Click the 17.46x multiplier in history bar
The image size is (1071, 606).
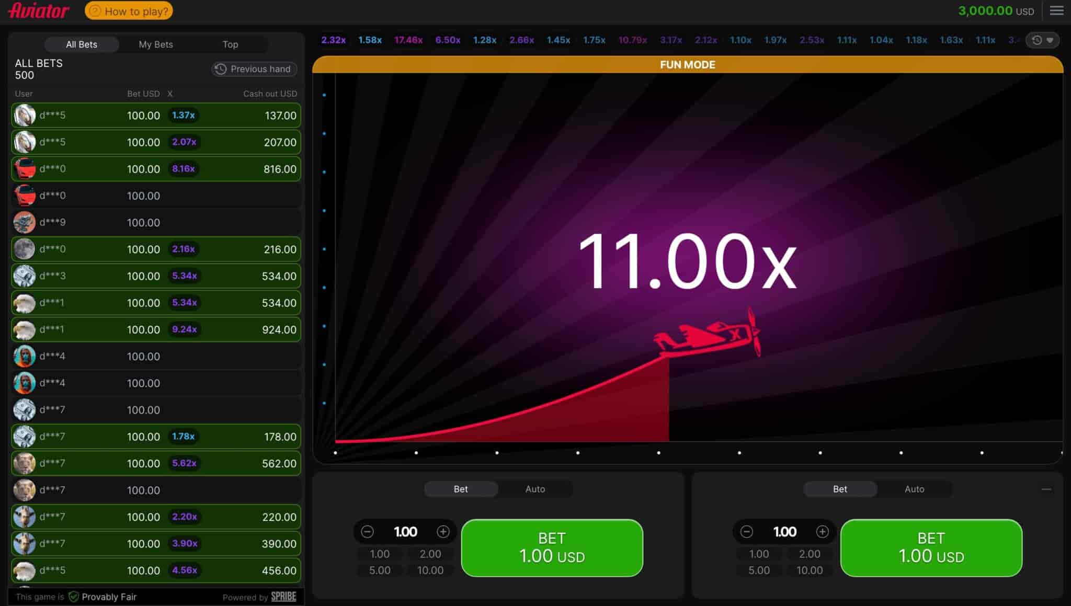pos(408,40)
